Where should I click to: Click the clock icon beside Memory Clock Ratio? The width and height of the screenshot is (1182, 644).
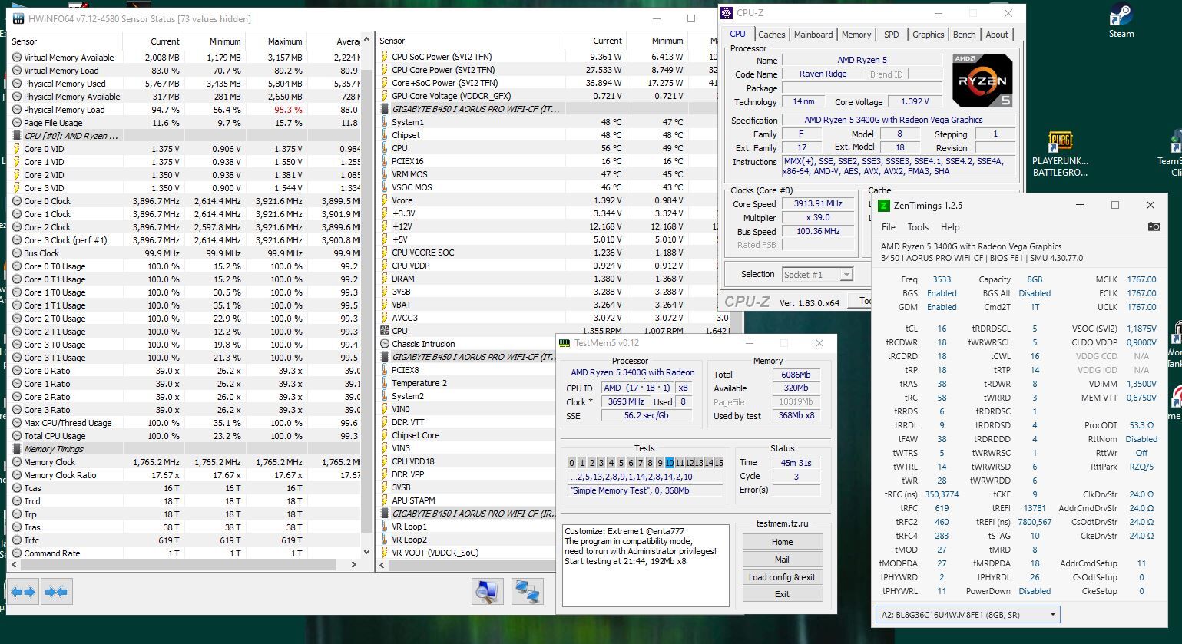pyautogui.click(x=17, y=475)
